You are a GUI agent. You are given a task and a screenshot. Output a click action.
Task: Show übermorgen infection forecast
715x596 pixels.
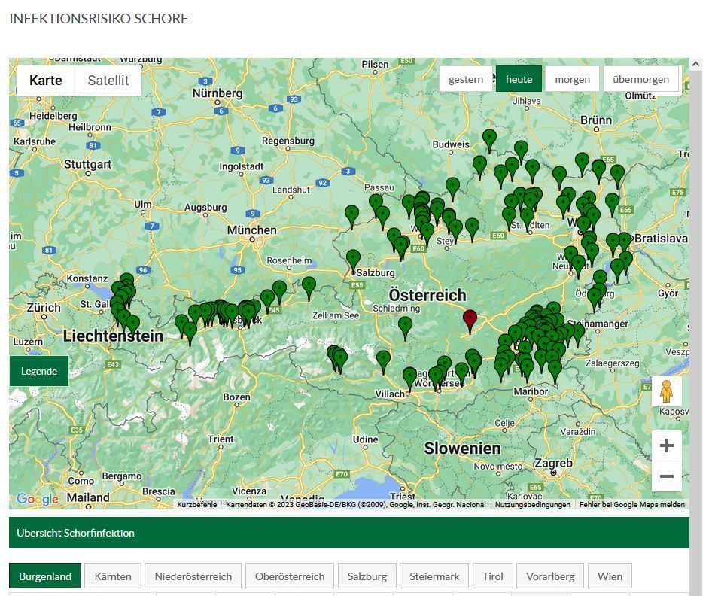[x=640, y=79]
